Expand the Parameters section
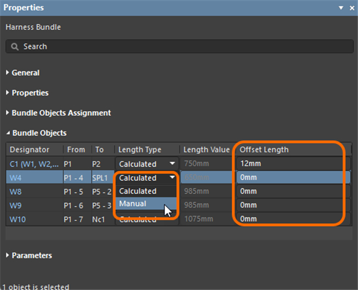The height and width of the screenshot is (290, 358). [32, 255]
